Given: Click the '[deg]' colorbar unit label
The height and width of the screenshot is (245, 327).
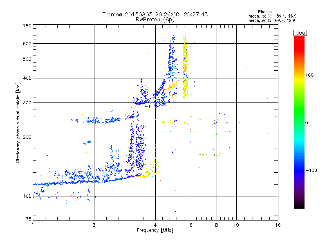Looking at the screenshot, I should pos(300,33).
